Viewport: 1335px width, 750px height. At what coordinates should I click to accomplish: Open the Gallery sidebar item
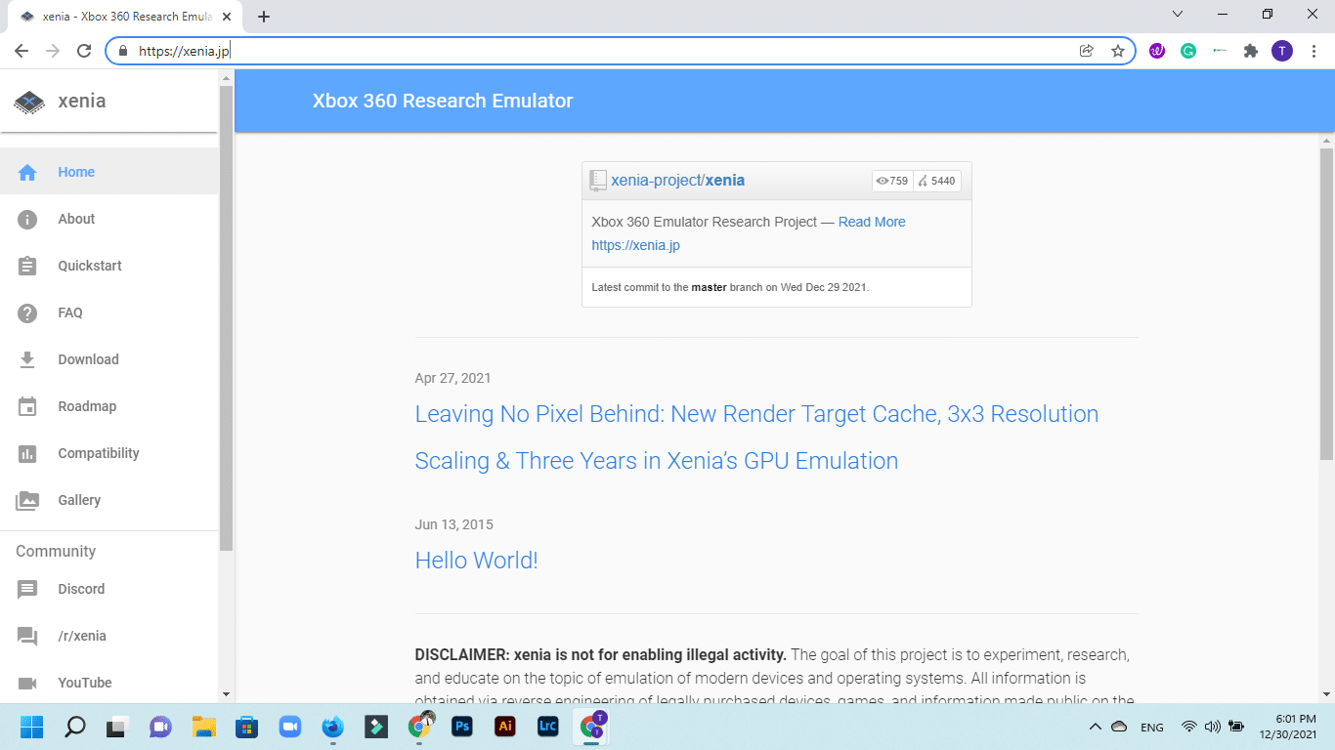click(108, 500)
